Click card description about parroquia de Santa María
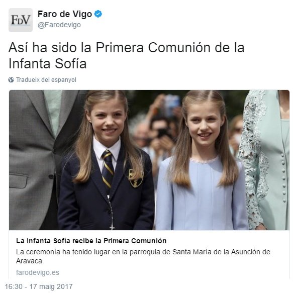This screenshot has height=294, width=293. pyautogui.click(x=143, y=256)
